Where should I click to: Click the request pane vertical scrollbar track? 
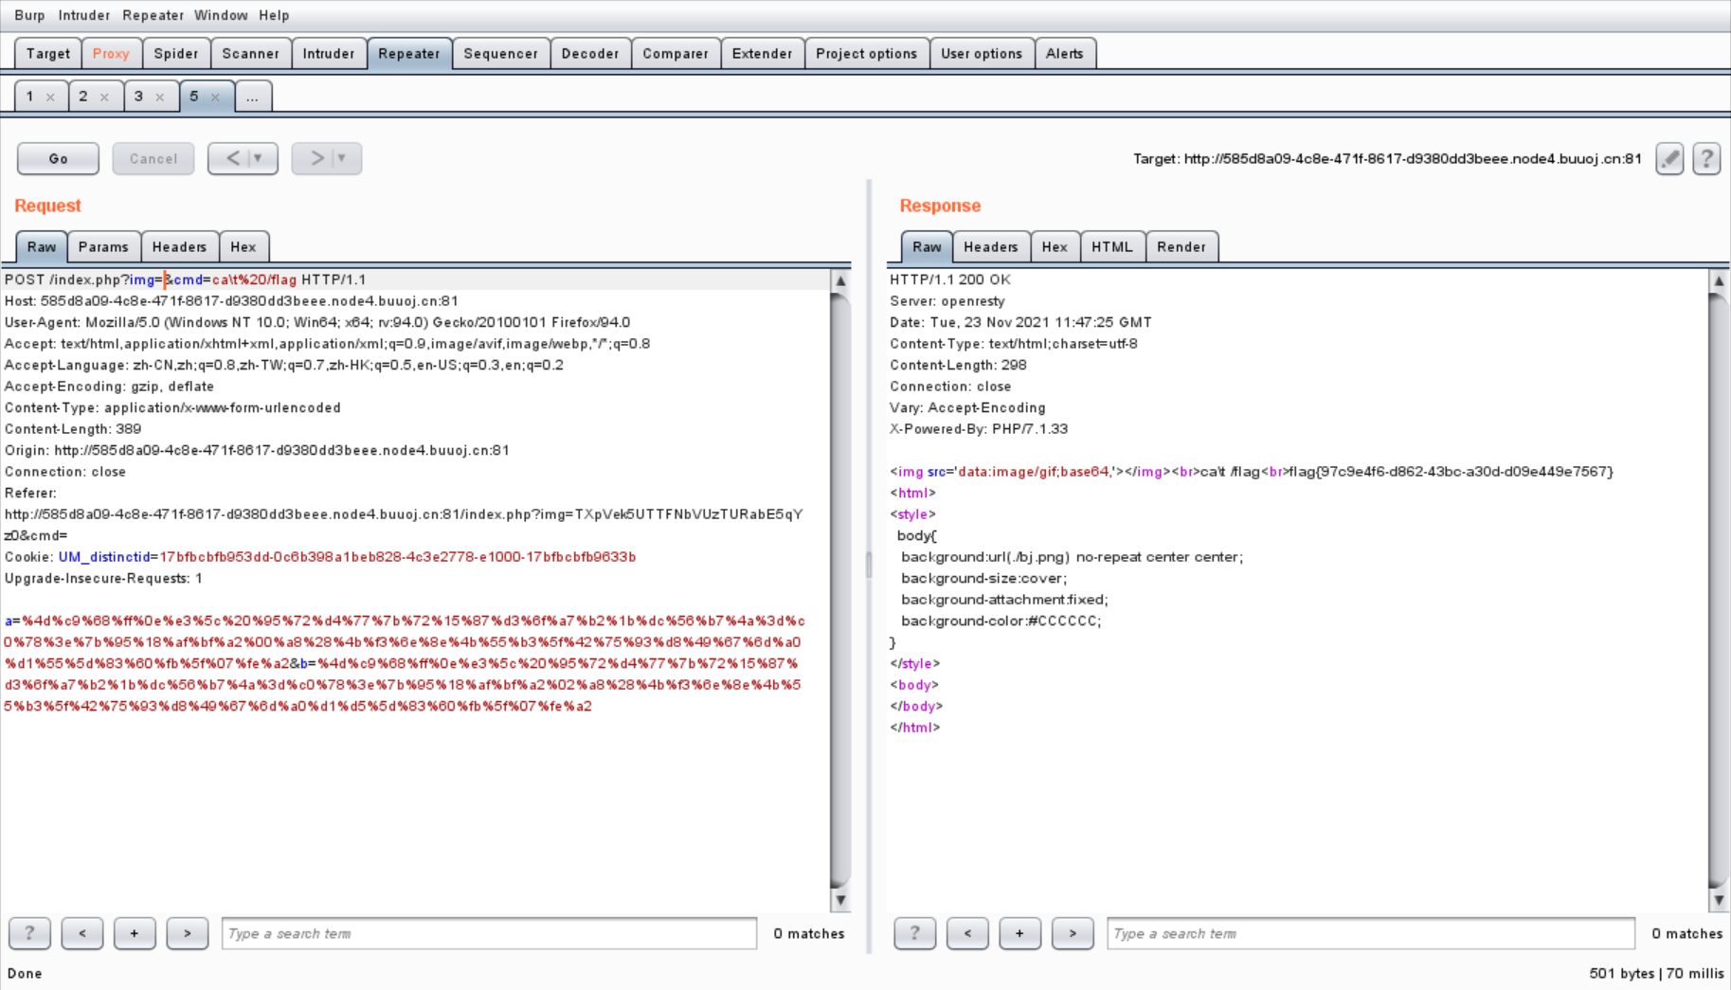click(840, 590)
